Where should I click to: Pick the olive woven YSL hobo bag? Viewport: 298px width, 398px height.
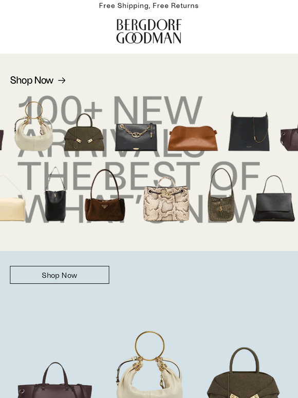(x=221, y=195)
